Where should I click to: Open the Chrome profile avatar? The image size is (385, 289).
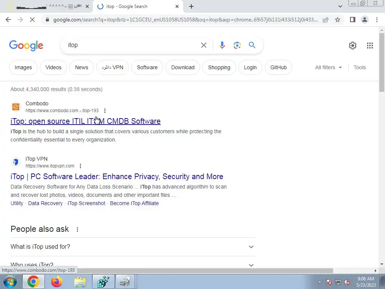[x=365, y=20]
